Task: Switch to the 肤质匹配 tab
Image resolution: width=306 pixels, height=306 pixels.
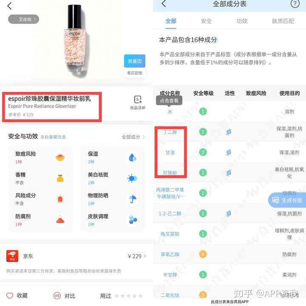Action: click(x=283, y=21)
